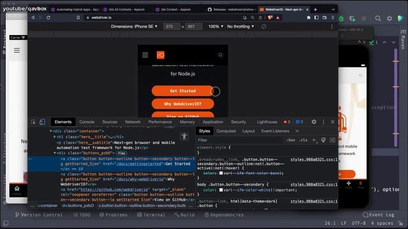Click the WebdriverIO logo
Image resolution: width=408 pixels, height=229 pixels.
coord(161,55)
